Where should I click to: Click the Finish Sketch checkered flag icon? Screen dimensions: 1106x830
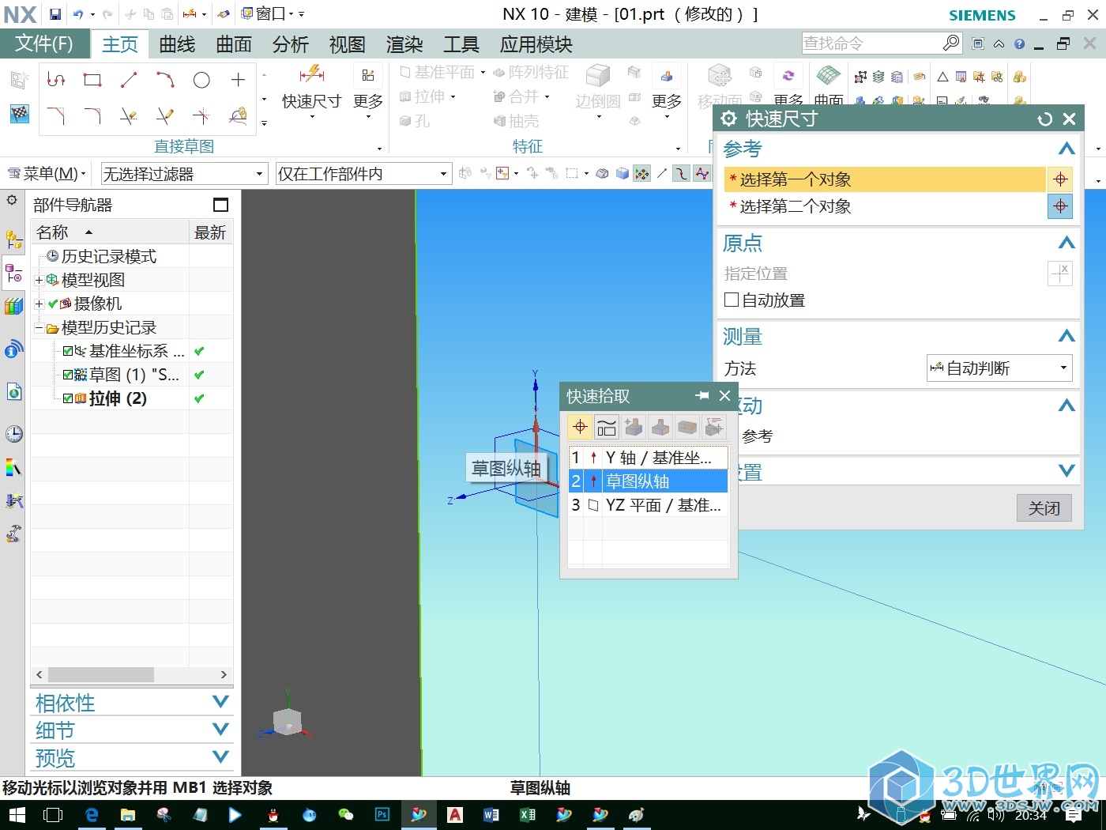19,113
